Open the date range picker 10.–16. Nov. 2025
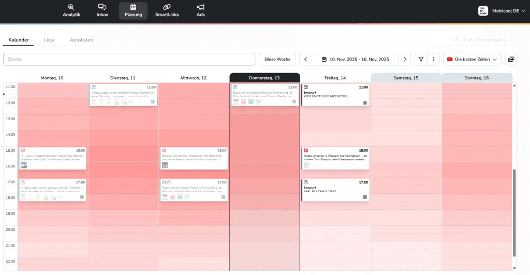 pos(355,59)
